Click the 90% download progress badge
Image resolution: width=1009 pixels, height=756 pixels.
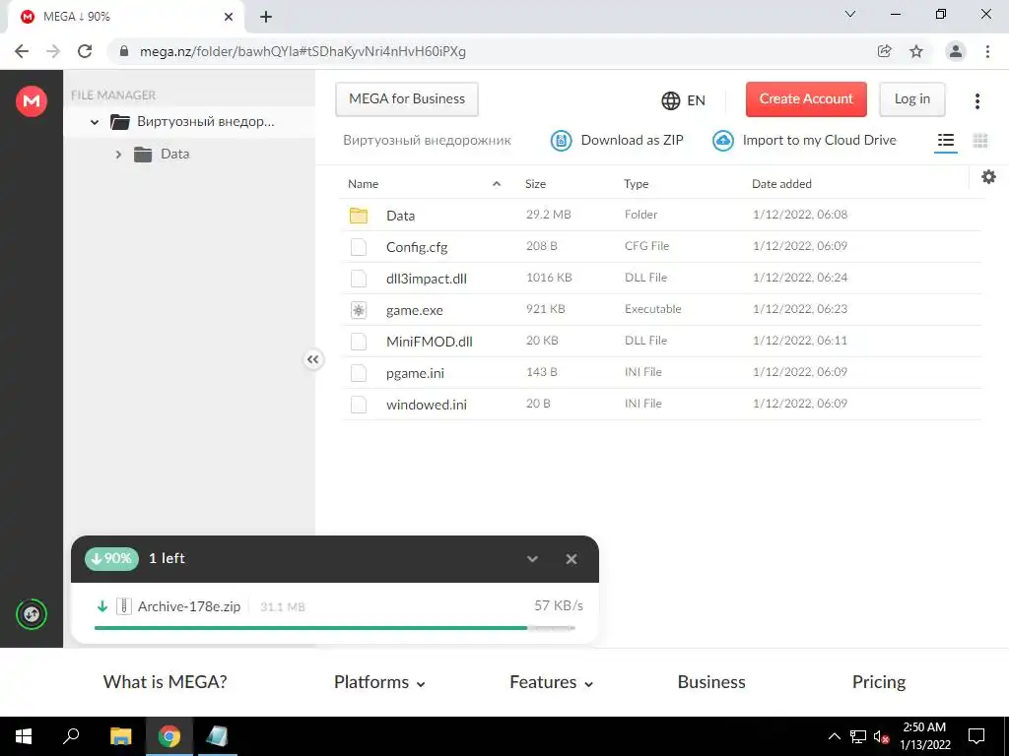click(111, 559)
